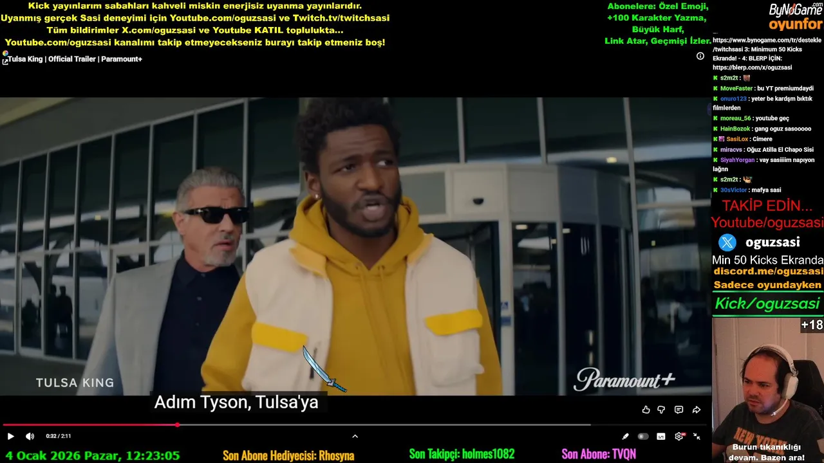Click Son Abone Hediyecisi: Rhosyna text

coord(288,455)
